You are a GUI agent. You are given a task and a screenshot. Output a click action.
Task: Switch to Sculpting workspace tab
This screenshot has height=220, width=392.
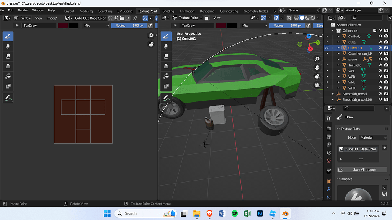coord(105,11)
